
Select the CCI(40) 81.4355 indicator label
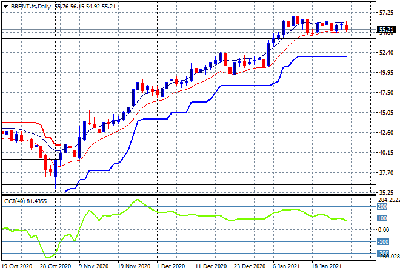point(25,201)
